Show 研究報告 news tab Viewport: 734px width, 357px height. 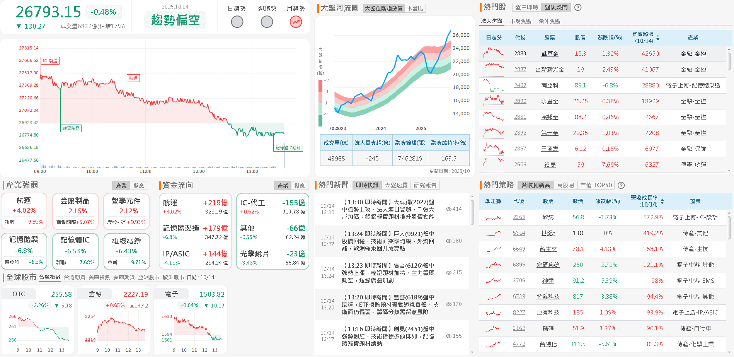click(425, 185)
